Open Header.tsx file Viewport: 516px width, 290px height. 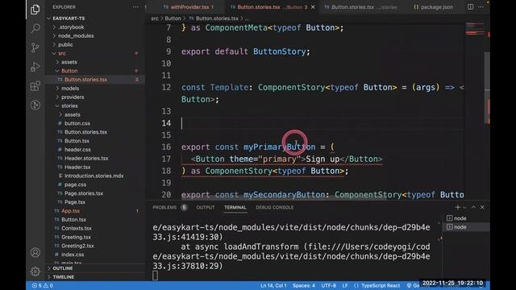click(x=95, y=167)
